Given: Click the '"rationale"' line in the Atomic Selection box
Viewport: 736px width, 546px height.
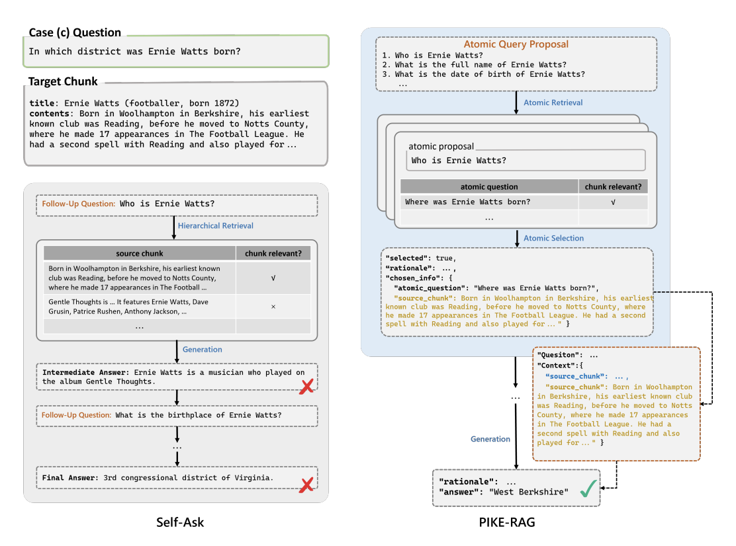Looking at the screenshot, I should (420, 268).
